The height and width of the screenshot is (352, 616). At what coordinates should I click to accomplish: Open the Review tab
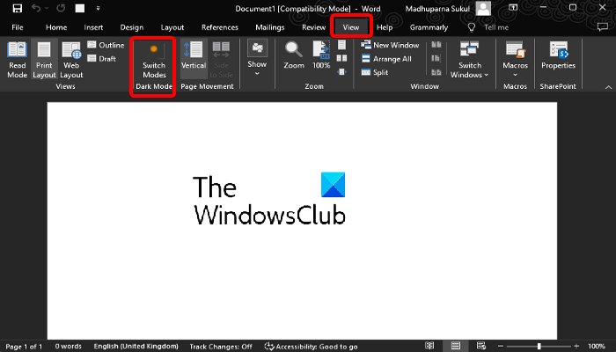313,27
